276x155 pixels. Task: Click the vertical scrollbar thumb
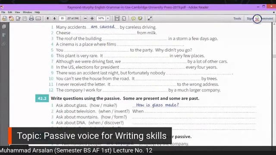[x=274, y=56]
